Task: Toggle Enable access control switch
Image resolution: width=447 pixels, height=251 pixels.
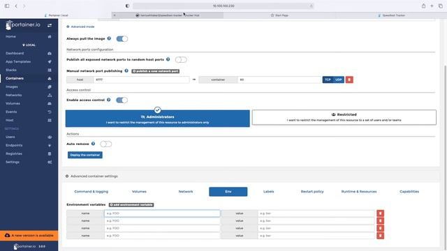Action: coord(122,100)
